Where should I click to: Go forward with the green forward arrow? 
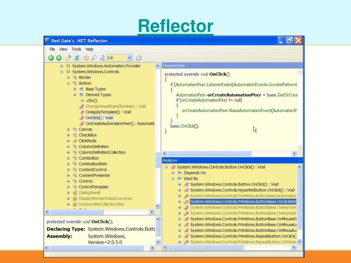click(x=59, y=58)
